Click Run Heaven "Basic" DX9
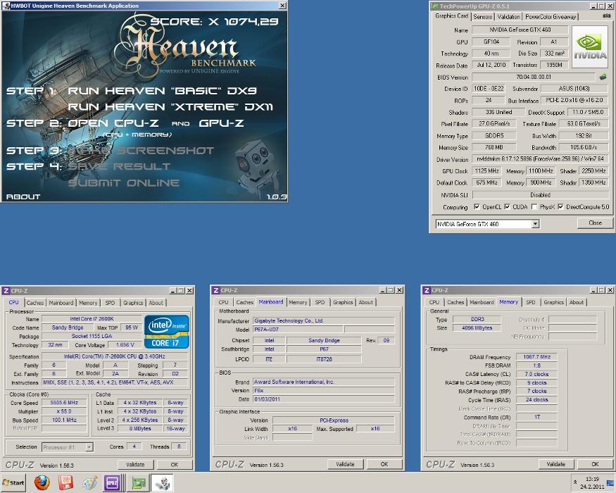616x493 pixels. coord(162,91)
